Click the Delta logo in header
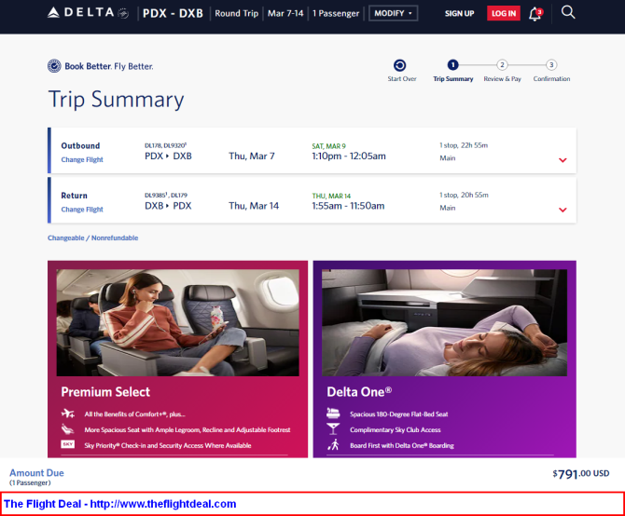 point(88,13)
